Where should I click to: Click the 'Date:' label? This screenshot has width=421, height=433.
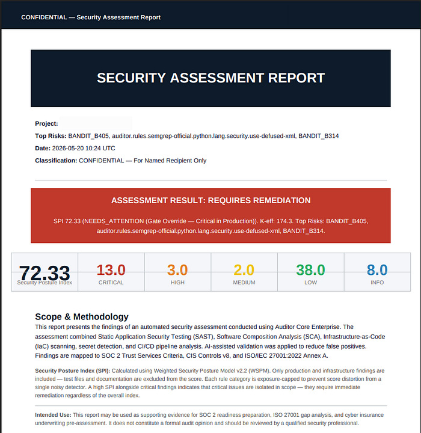point(43,149)
